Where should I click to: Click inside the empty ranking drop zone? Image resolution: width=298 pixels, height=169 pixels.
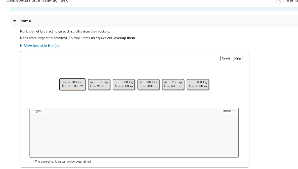click(134, 133)
